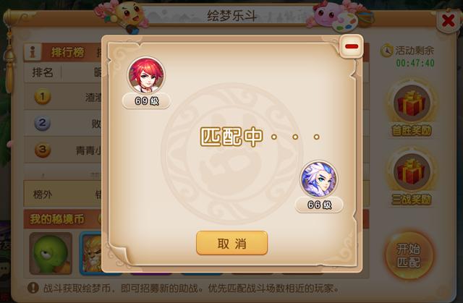Select the red-haired level 69 avatar
463x303 pixels.
[x=146, y=76]
